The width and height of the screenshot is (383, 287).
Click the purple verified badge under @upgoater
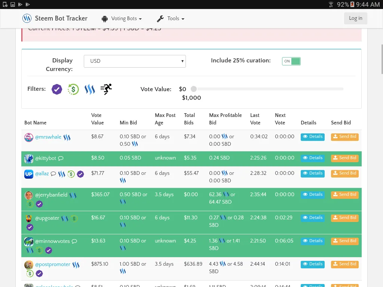30,227
